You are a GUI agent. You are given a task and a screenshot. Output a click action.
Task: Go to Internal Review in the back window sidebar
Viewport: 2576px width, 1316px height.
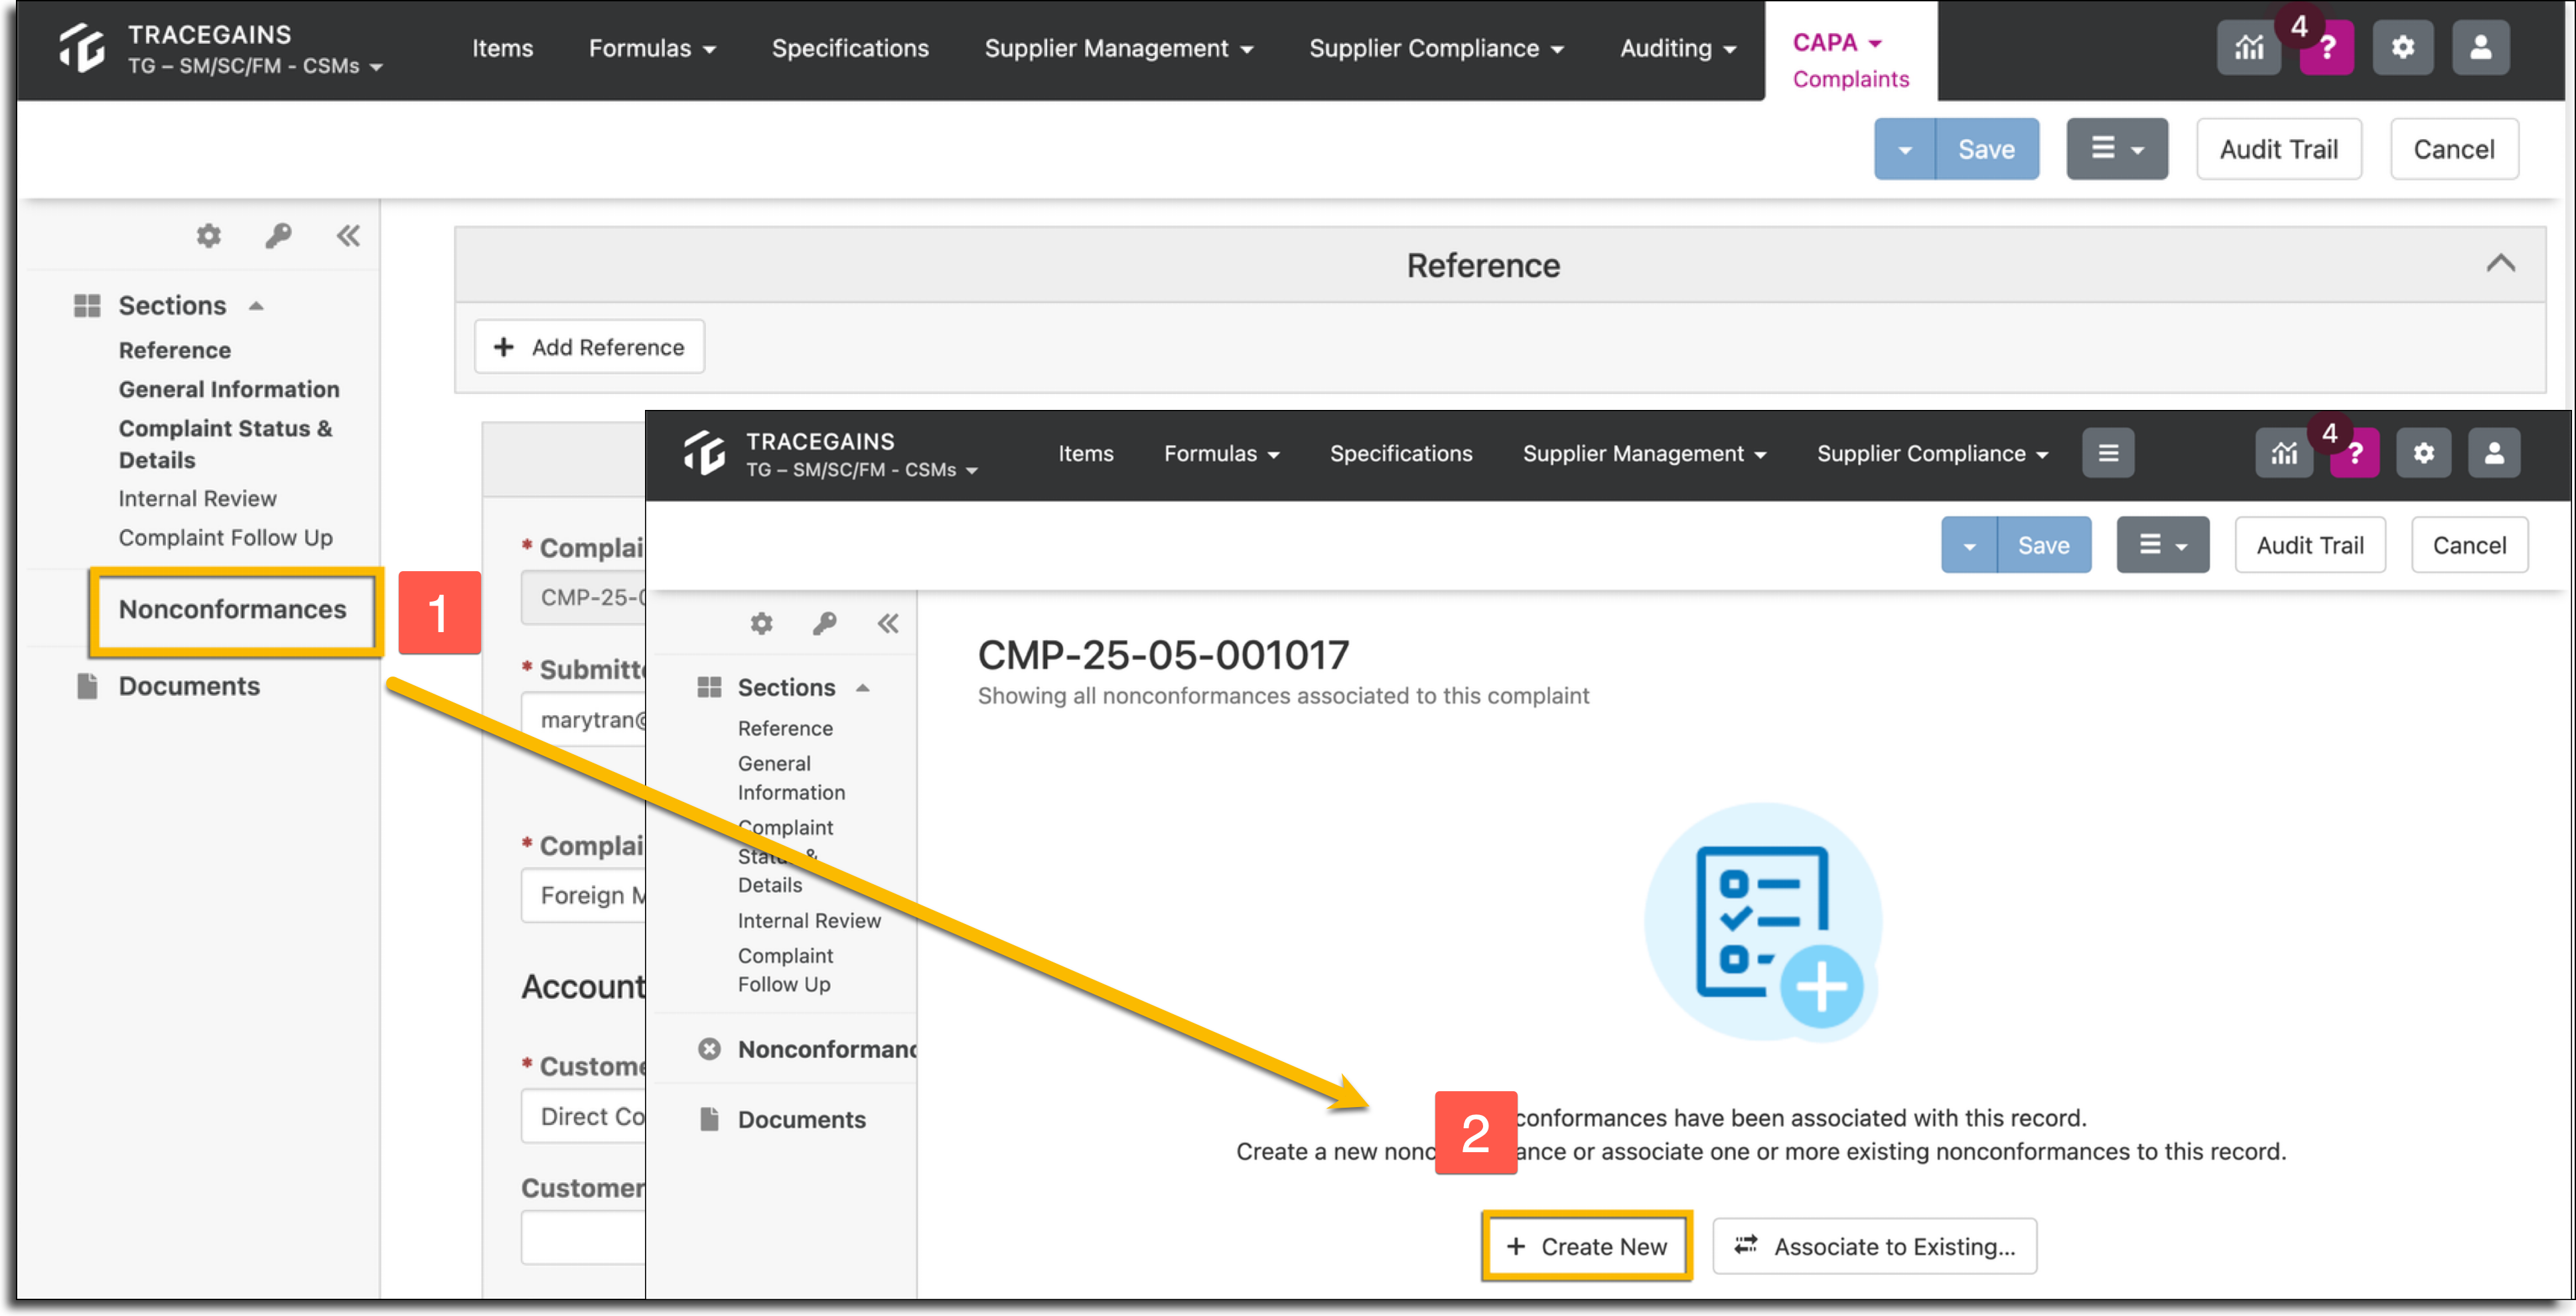pyautogui.click(x=197, y=499)
